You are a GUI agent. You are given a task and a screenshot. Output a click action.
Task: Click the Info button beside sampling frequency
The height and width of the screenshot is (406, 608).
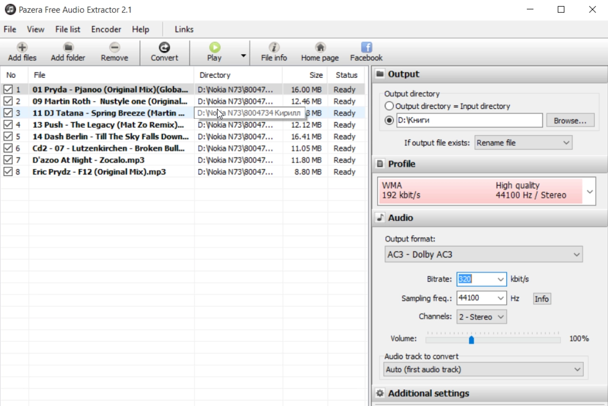point(541,299)
